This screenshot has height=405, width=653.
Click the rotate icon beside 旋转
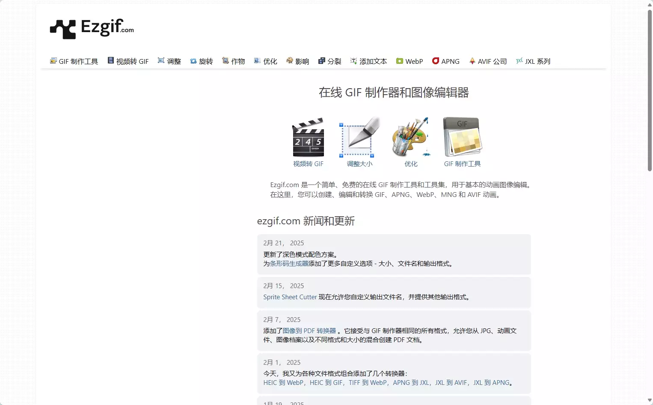click(x=193, y=61)
